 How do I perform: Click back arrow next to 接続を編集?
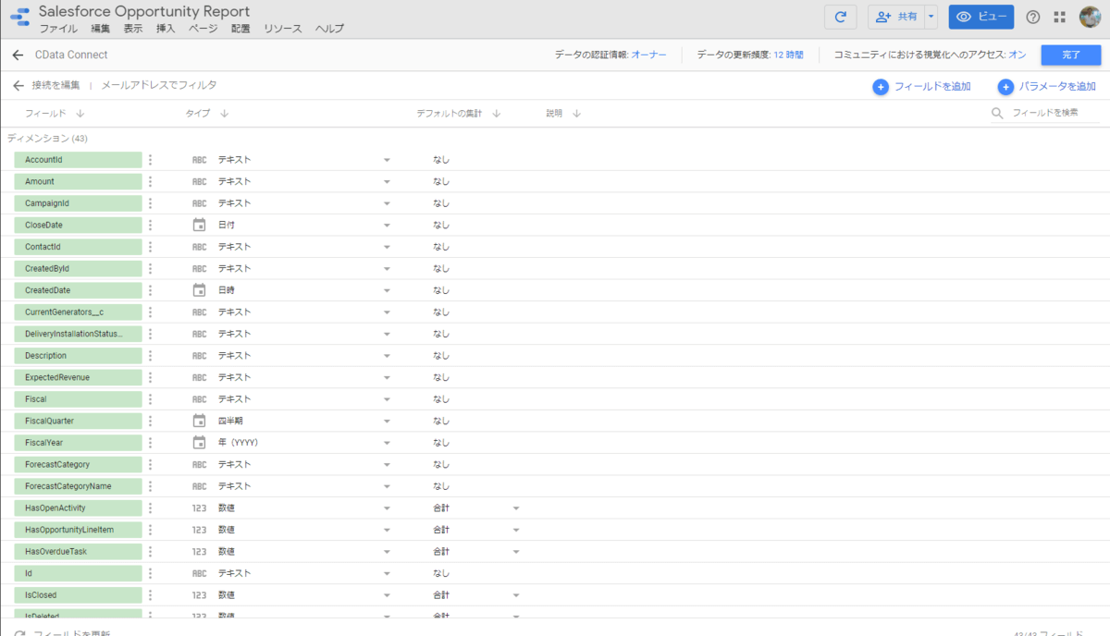(18, 86)
